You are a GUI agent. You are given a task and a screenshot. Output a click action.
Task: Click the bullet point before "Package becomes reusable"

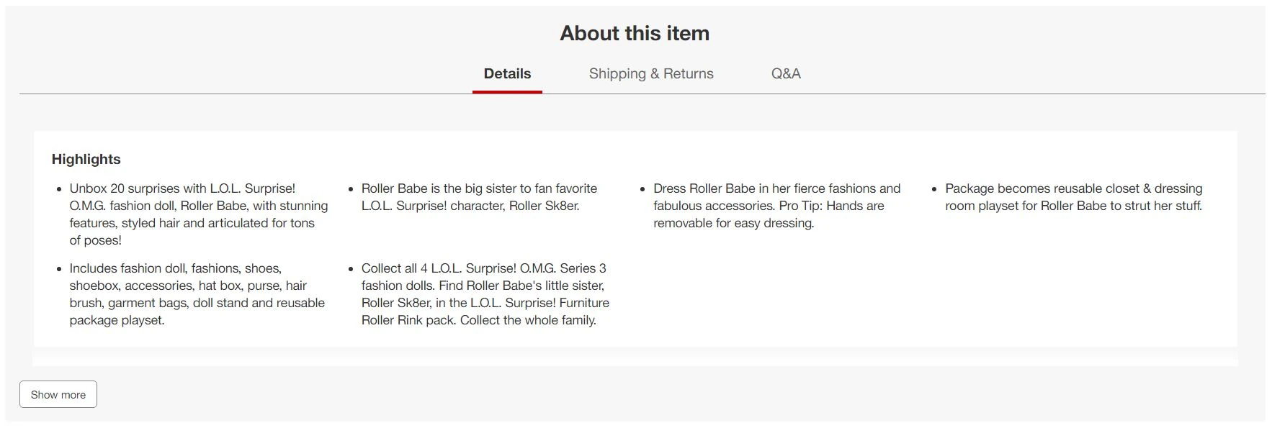[x=935, y=189]
